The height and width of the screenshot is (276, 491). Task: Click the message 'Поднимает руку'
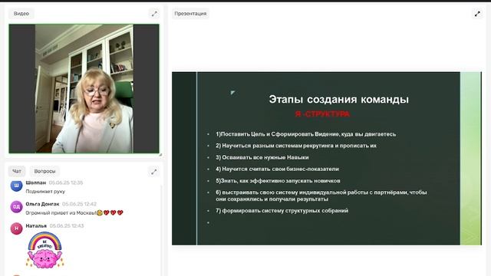point(45,191)
